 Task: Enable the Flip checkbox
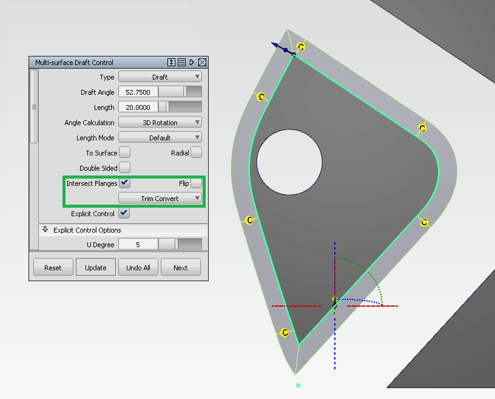[x=195, y=183]
